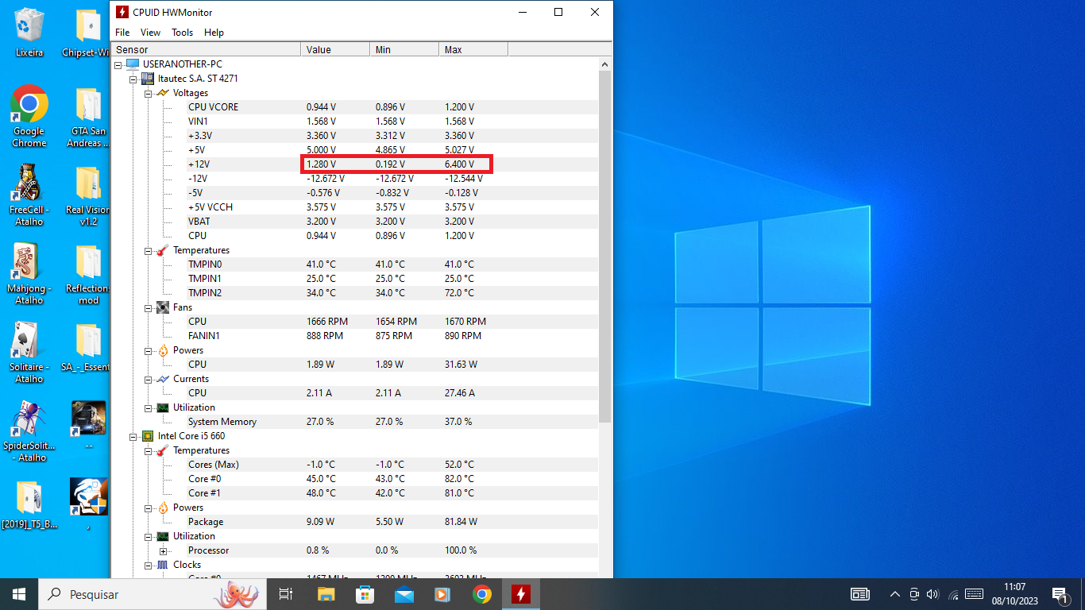This screenshot has height=610, width=1085.
Task: Select the TMPIN0 temperature row
Action: tap(391, 264)
